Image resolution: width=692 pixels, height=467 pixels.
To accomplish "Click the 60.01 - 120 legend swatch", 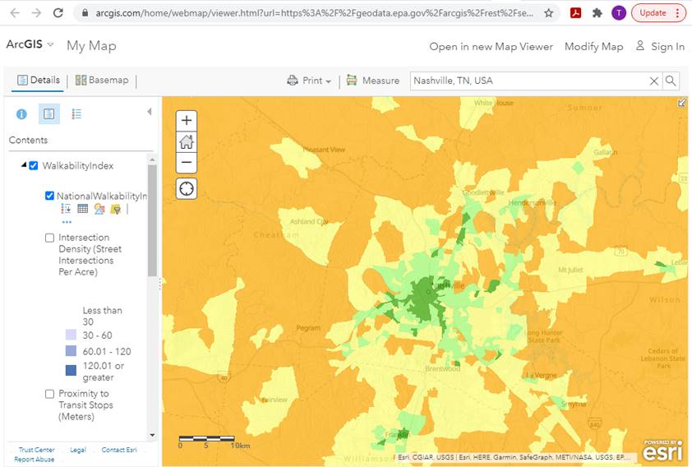I will point(71,351).
